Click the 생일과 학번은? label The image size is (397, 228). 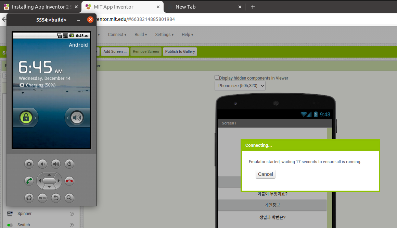point(272,217)
